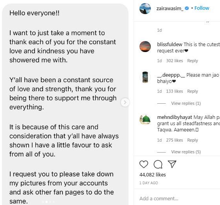Expand View replies (1) under deeppp comment
Screen dimensions: 220x205
(x=186, y=103)
